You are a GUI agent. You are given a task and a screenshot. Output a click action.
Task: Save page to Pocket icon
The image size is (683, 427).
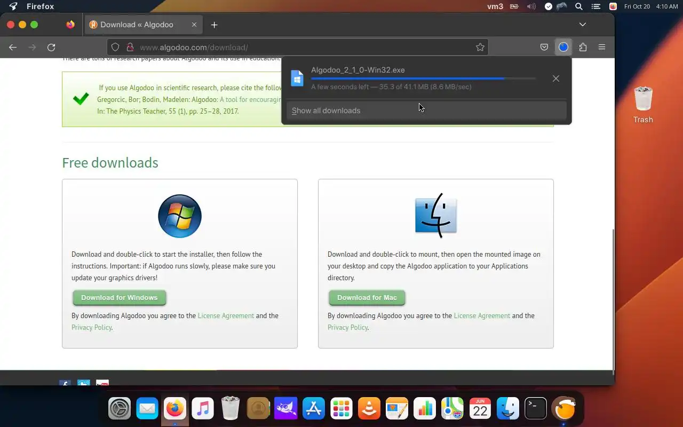click(x=544, y=47)
